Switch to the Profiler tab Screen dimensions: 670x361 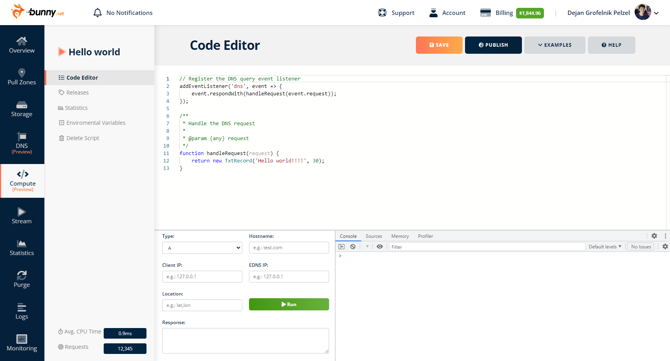[425, 236]
